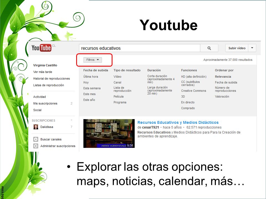Click Buscar canales text
The image size is (266, 199).
pos(51,139)
